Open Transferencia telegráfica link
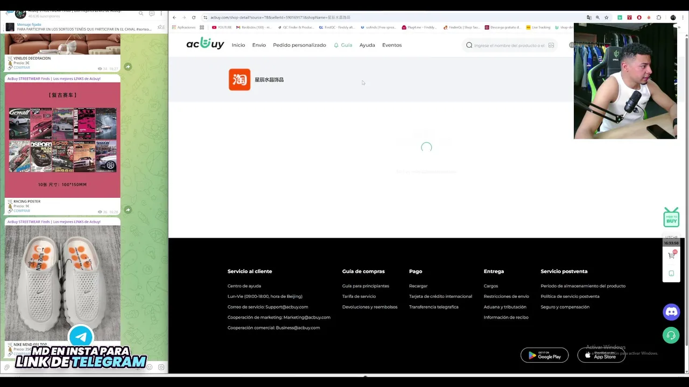Screen dimensions: 689x387 (434, 307)
